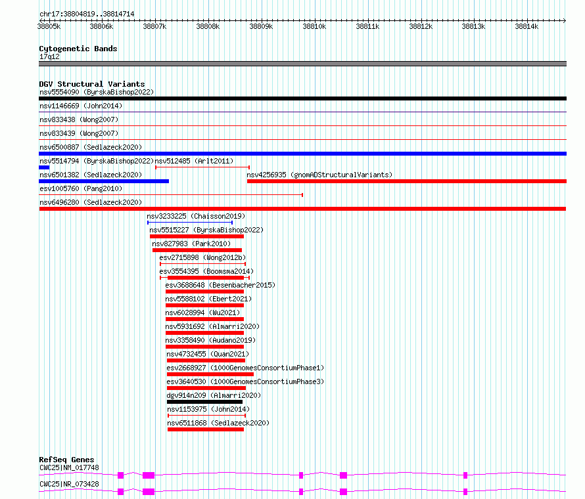Screen dimensions: 585x499
Task: Click the blue nsv6501382 variant bar
Action: [104, 181]
